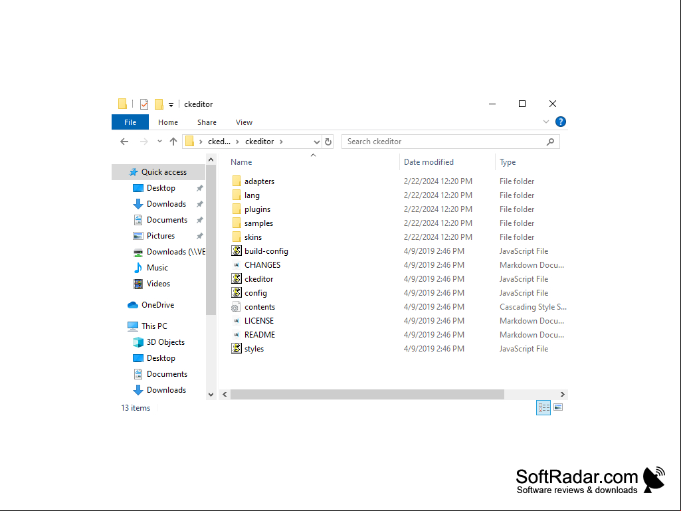The height and width of the screenshot is (511, 681).
Task: Click the Properties icon in the title bar
Action: [x=144, y=104]
